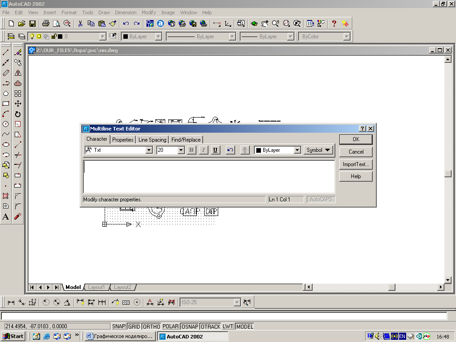The image size is (456, 342).
Task: Click the Linear Dimension icon
Action: (x=11, y=302)
